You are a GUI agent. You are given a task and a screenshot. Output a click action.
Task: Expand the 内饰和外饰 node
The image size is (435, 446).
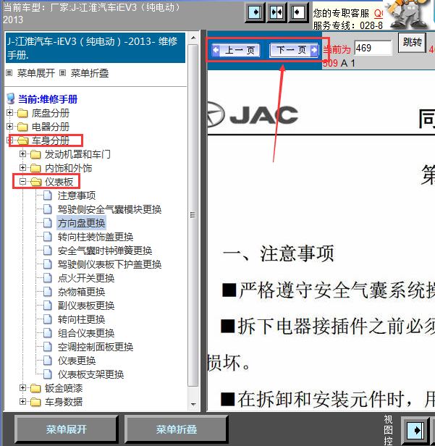click(22, 167)
